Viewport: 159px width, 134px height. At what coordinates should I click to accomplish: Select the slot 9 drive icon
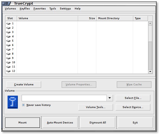[x=8, y=58]
